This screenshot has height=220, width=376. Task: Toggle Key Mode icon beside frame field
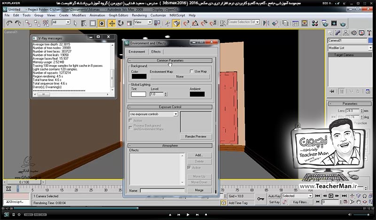click(x=318, y=202)
